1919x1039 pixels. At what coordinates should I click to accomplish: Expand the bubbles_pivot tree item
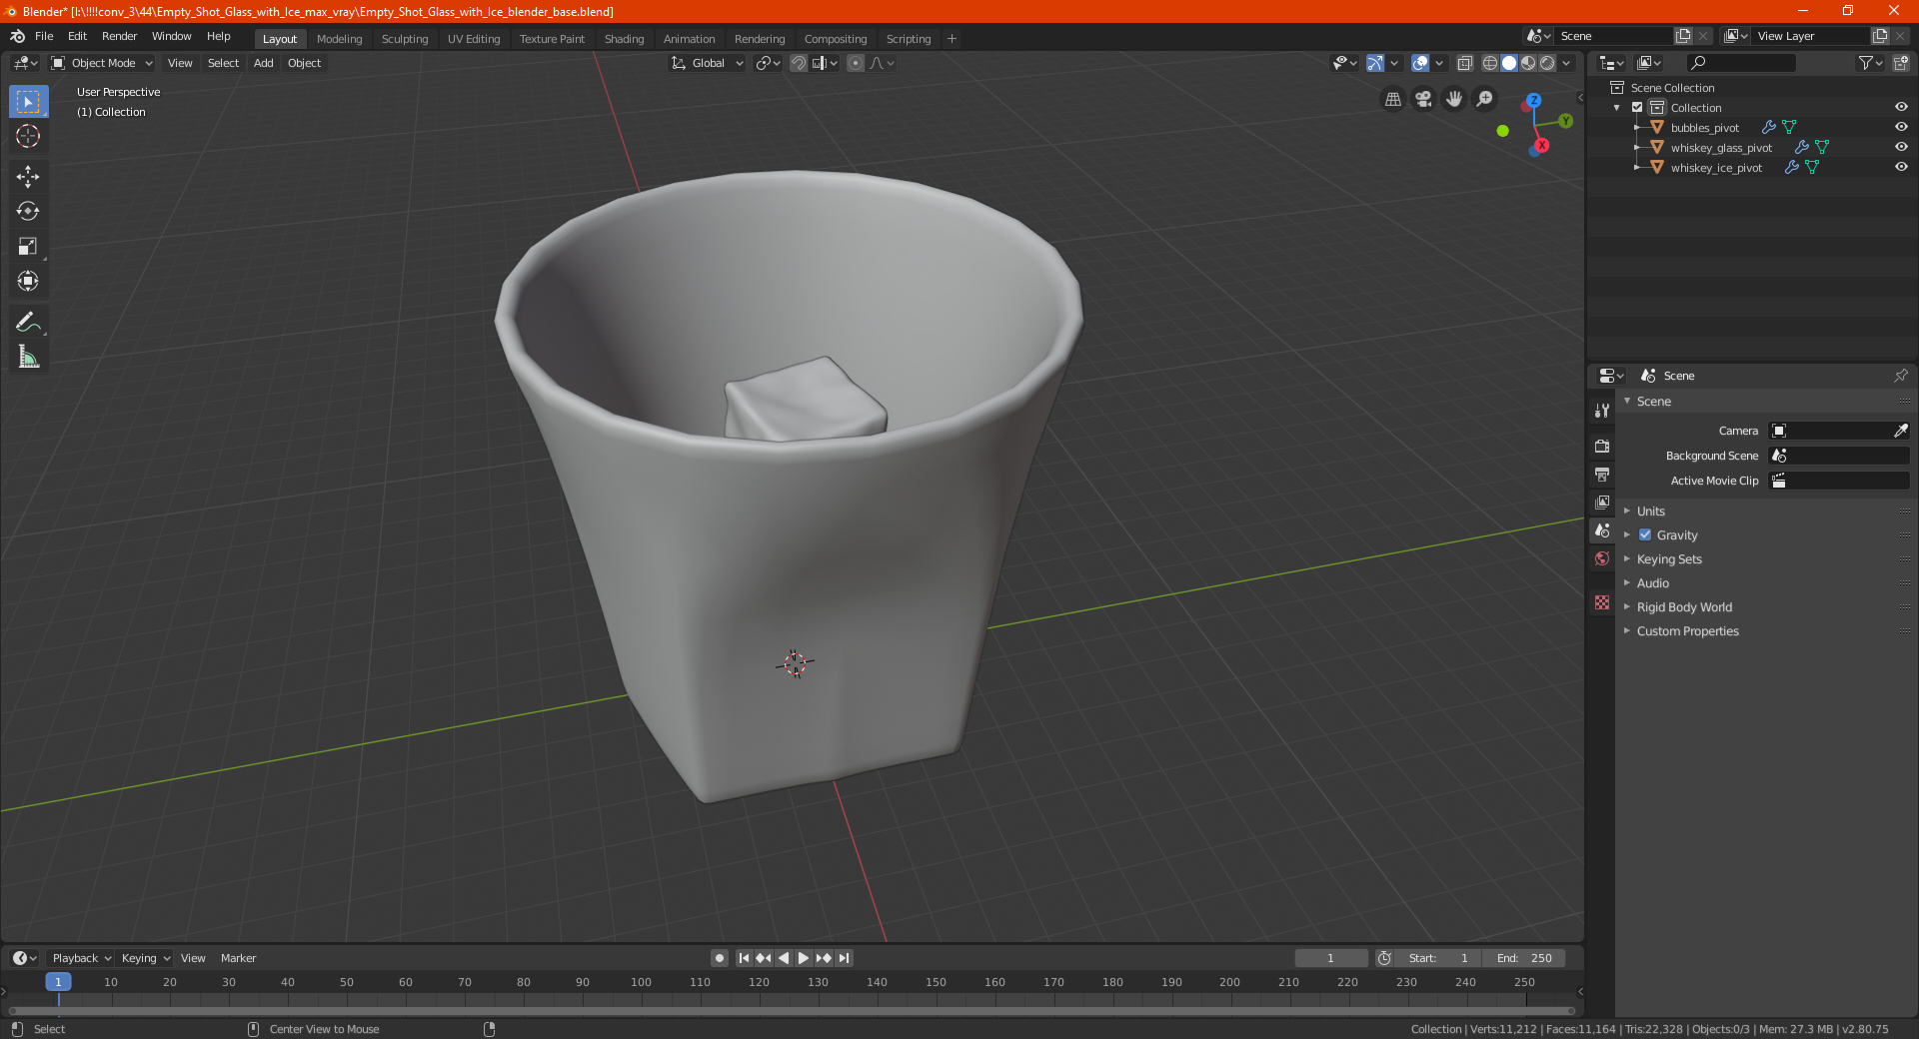coord(1637,127)
